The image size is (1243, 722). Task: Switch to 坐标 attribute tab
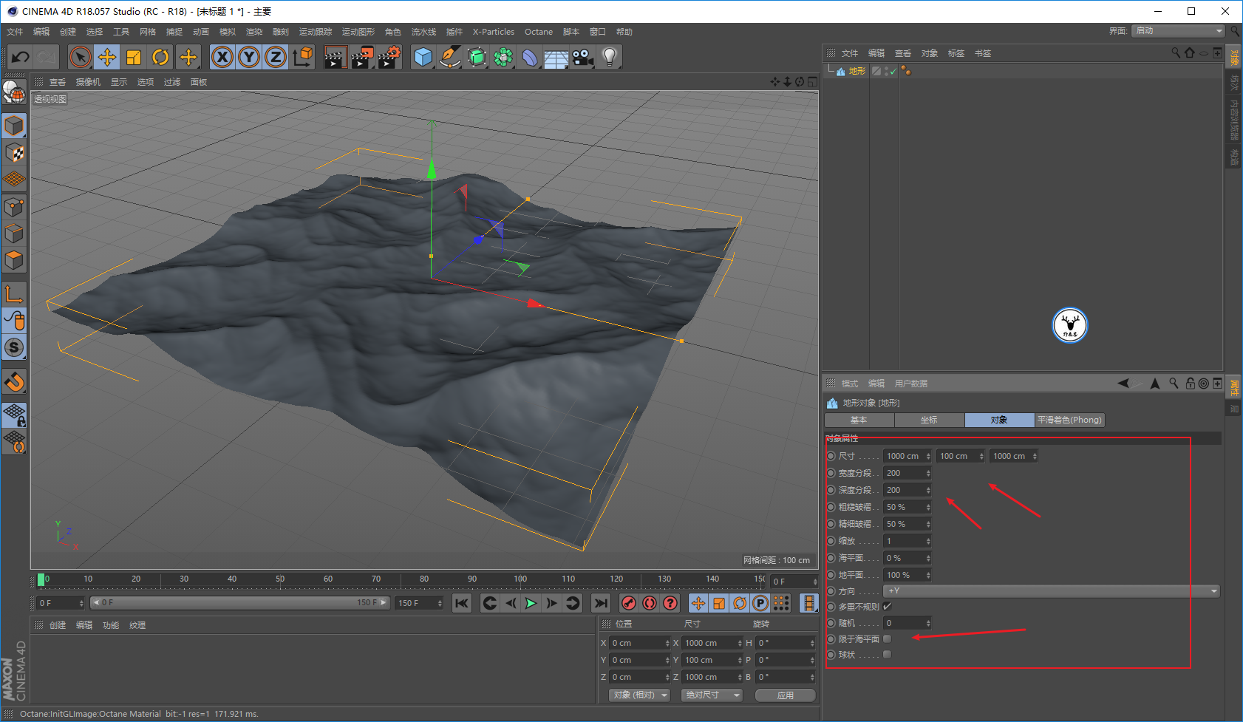929,420
